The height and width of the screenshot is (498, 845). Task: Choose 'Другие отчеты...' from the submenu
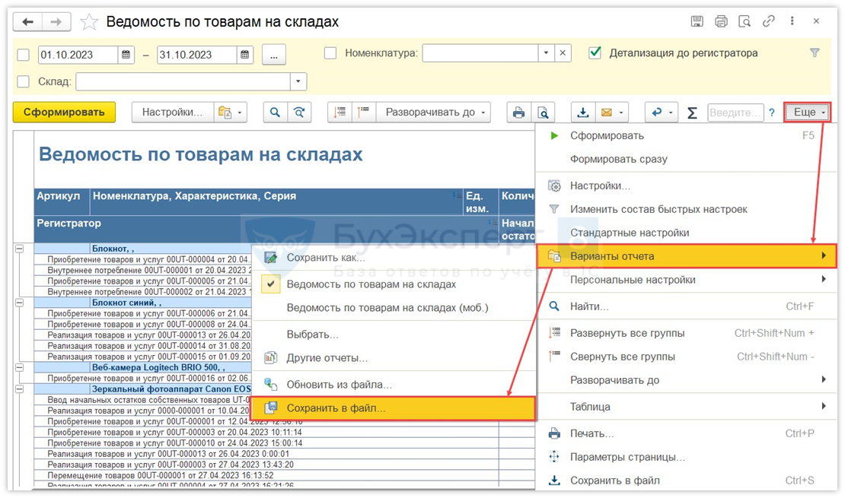tap(327, 358)
